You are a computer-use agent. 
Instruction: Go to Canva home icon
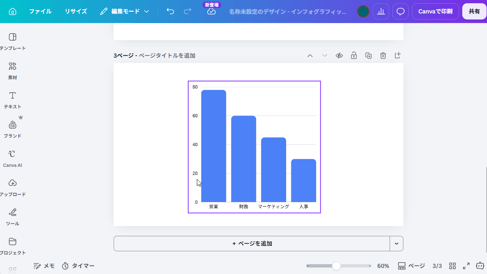click(13, 11)
